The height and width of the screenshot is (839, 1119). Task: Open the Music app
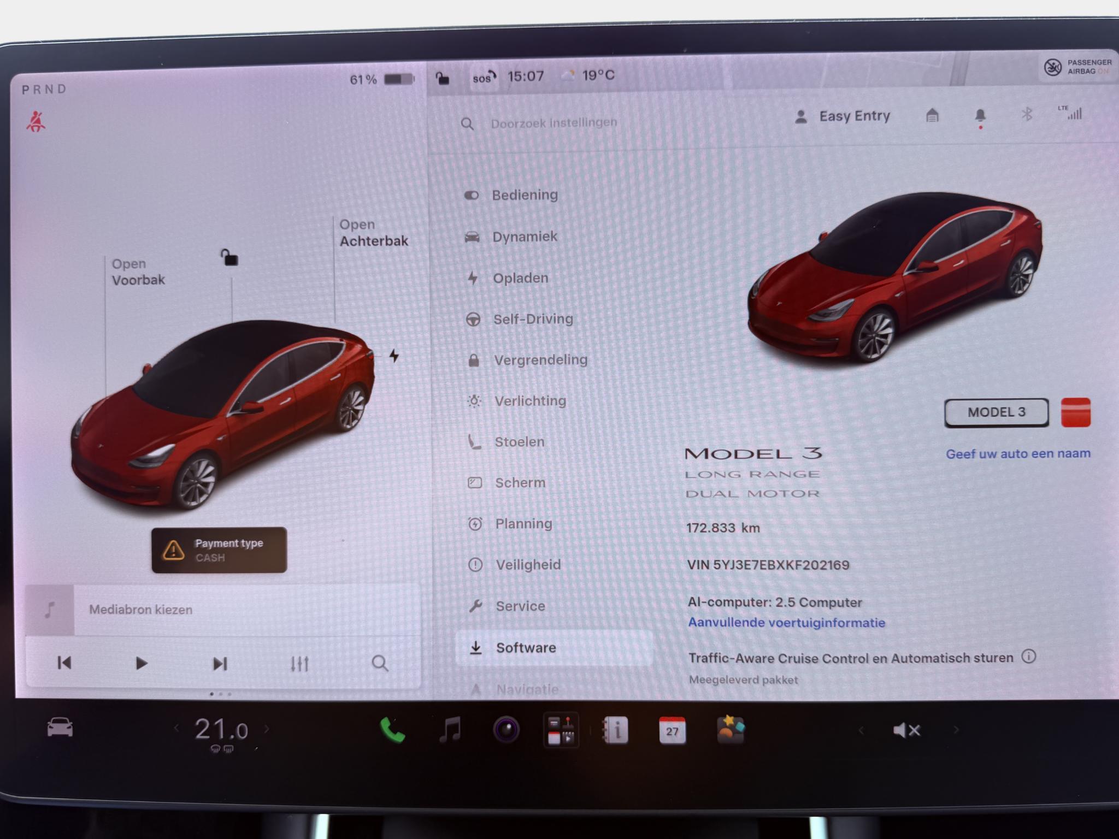[x=450, y=730]
